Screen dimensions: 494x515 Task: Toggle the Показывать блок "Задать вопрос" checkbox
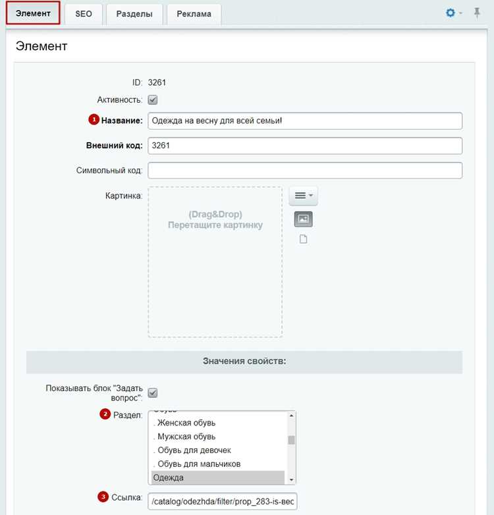(x=153, y=393)
